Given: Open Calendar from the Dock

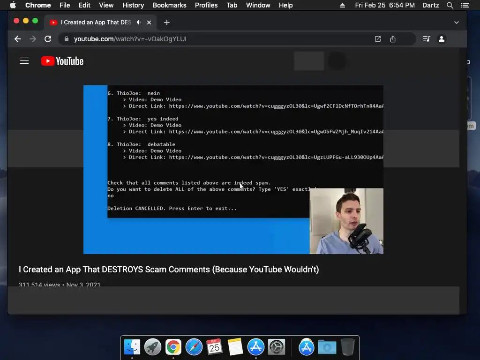Looking at the screenshot, I should (x=214, y=347).
